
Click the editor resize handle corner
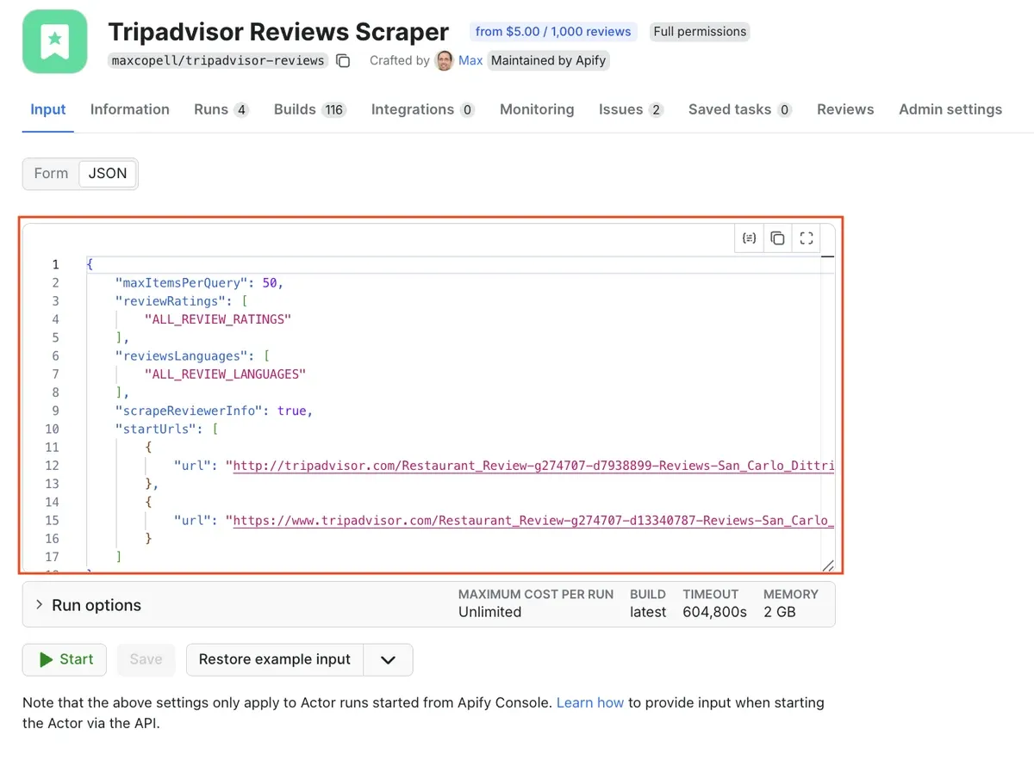coord(828,565)
